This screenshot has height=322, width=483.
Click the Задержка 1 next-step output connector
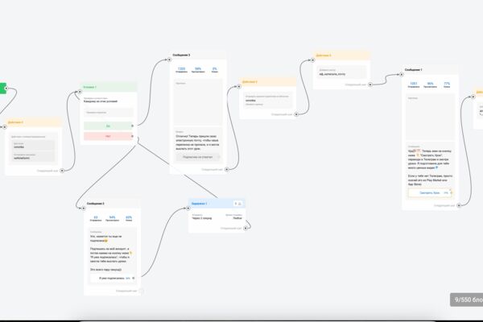(246, 228)
